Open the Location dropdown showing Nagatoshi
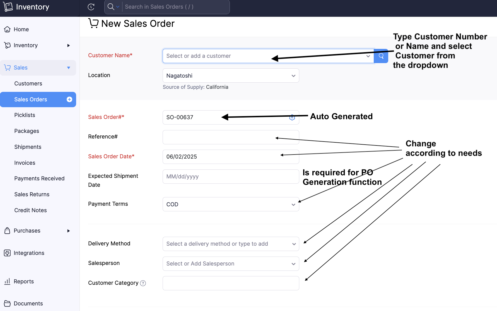The image size is (497, 311). 231,76
